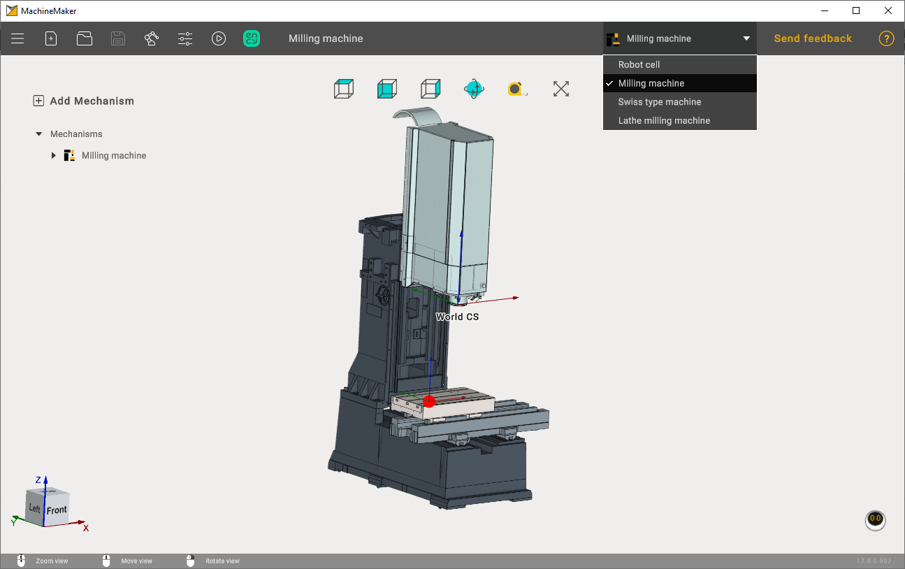
Task: Select the tape measure tool
Action: 516,89
